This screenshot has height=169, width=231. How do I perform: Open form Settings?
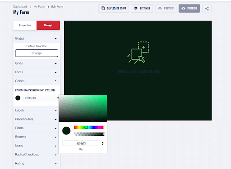142,9
